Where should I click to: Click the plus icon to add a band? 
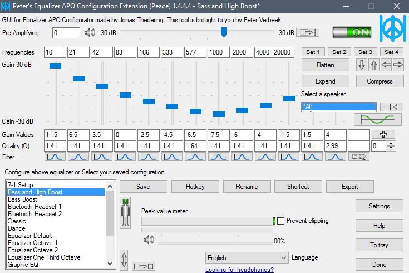(x=383, y=134)
